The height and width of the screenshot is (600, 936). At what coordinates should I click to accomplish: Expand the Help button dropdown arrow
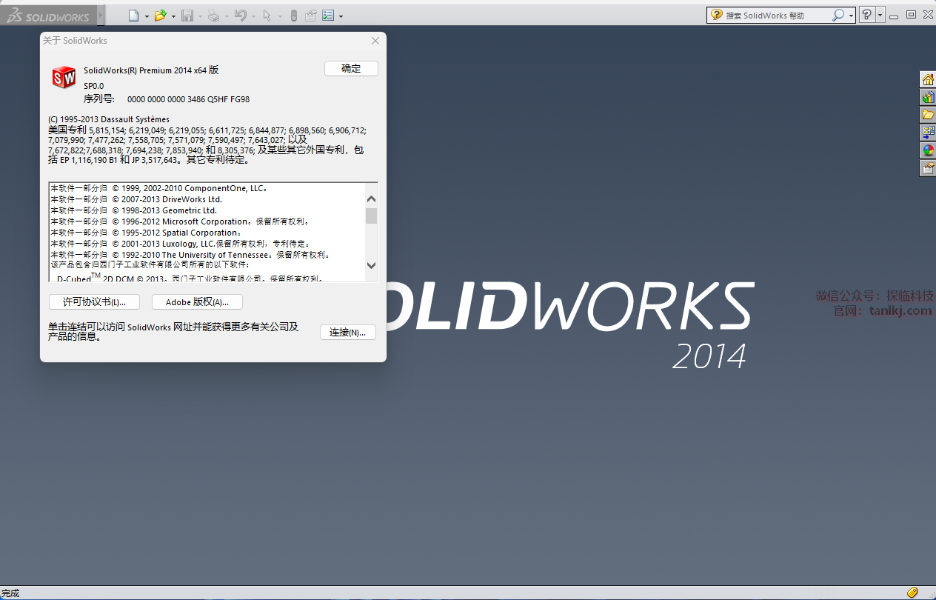pyautogui.click(x=880, y=15)
